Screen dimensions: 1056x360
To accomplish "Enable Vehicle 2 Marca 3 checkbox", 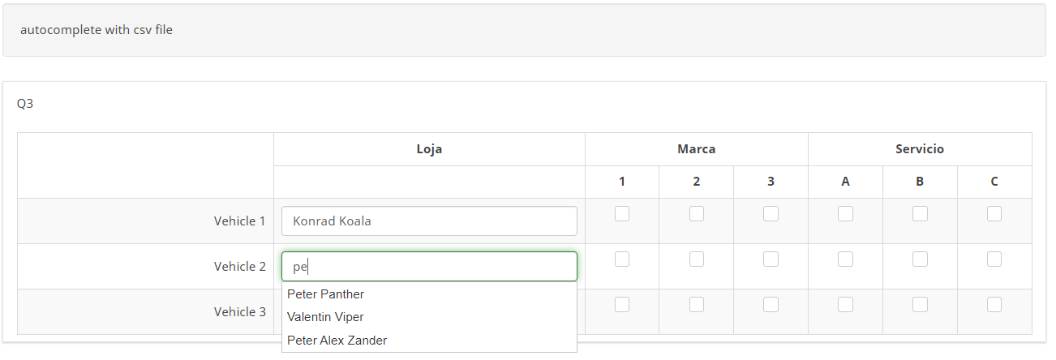I will point(771,259).
